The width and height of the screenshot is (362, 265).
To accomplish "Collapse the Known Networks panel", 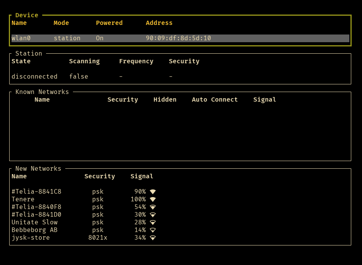I will [x=42, y=92].
